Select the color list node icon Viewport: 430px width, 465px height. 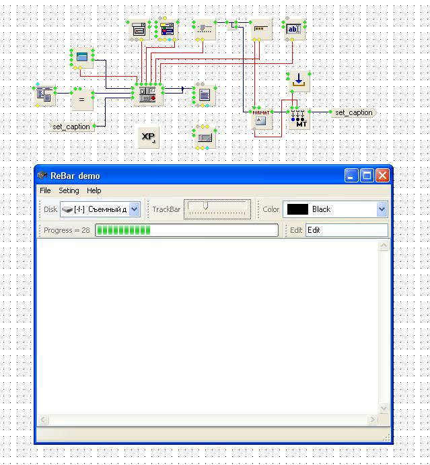click(x=165, y=30)
